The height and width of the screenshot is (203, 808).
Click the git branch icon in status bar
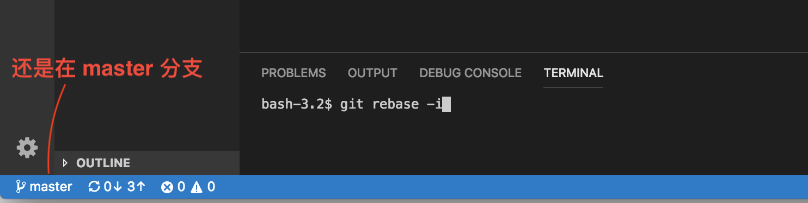pos(21,187)
